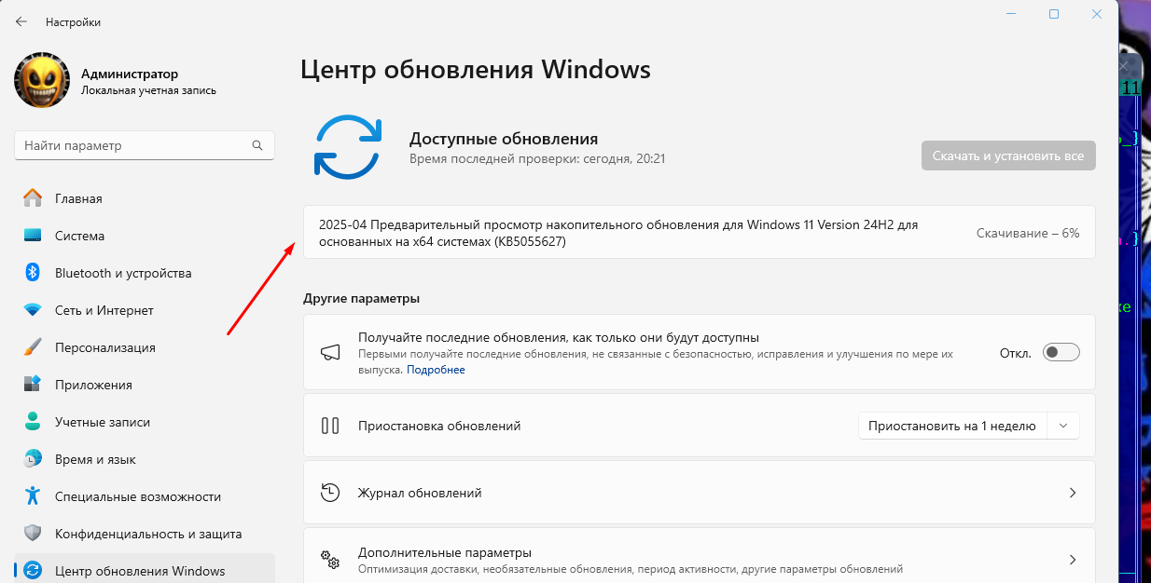Viewport: 1151px width, 583px height.
Task: Click the Дополнительные параметры gears icon
Action: [x=330, y=560]
